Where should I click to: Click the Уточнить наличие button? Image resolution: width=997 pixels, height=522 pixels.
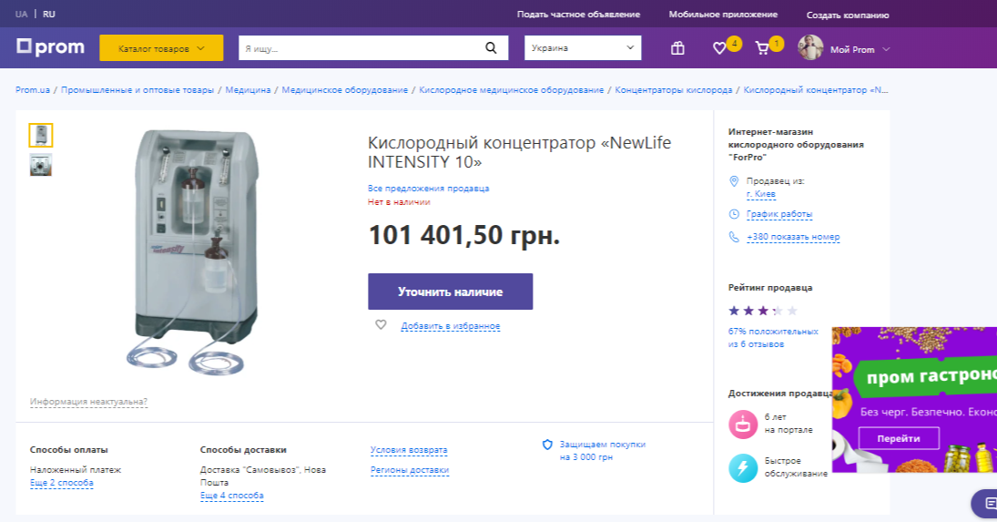click(x=450, y=292)
